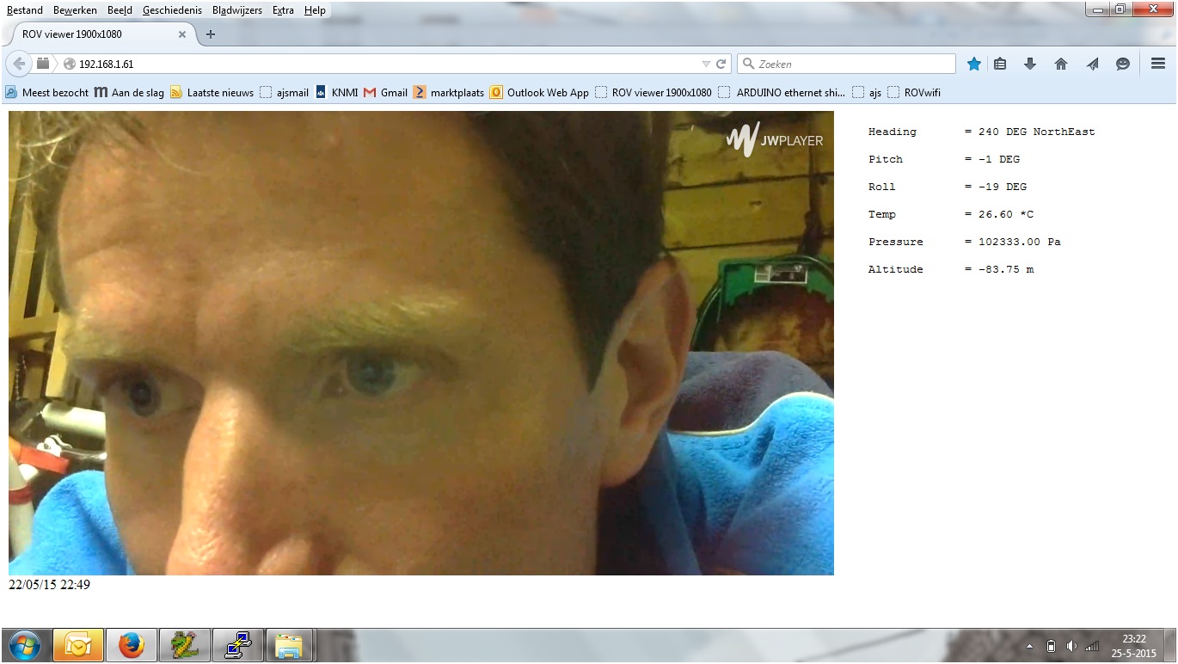
Task: Open the Help menu
Action: [315, 10]
